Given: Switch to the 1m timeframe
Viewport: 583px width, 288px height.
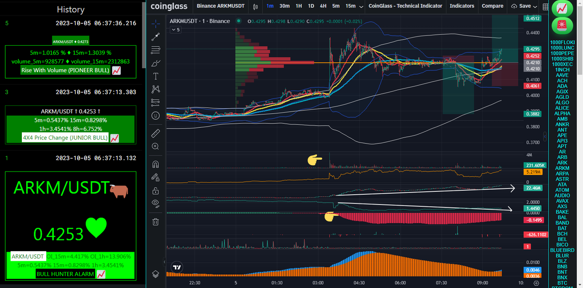Looking at the screenshot, I should (x=270, y=6).
